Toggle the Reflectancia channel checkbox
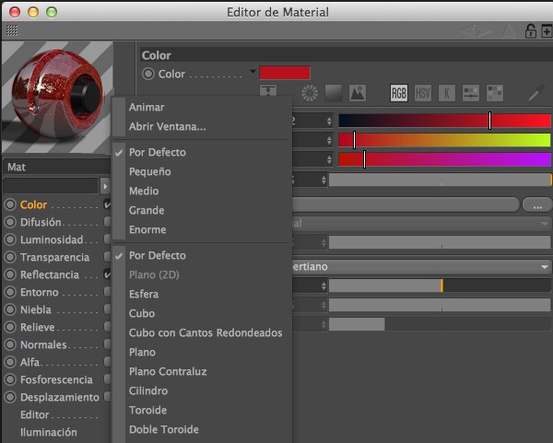Viewport: 553px width, 443px height. pyautogui.click(x=108, y=274)
